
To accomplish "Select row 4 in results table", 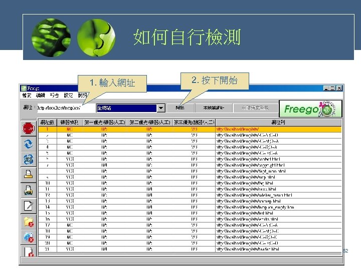I will 190,147.
